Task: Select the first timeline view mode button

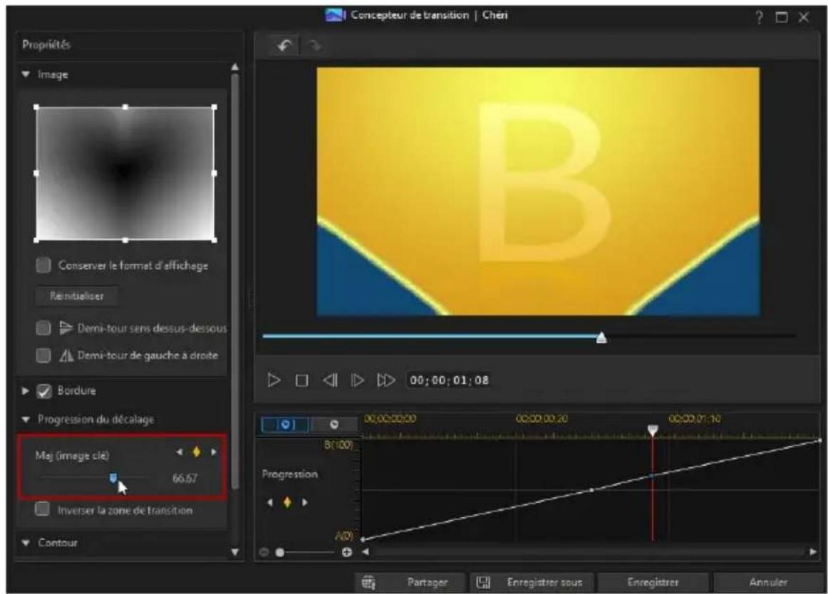Action: coord(286,424)
